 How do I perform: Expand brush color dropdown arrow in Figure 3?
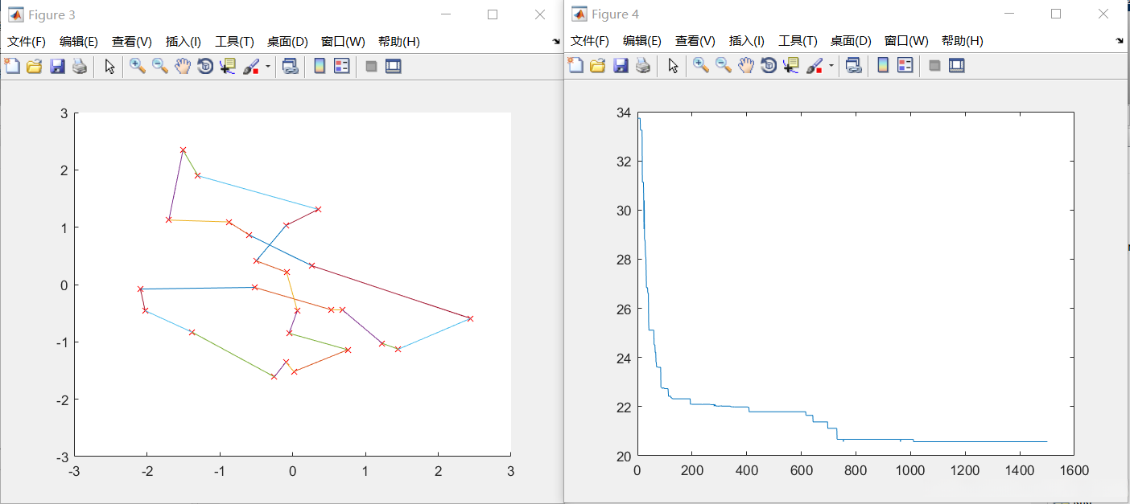tap(268, 67)
